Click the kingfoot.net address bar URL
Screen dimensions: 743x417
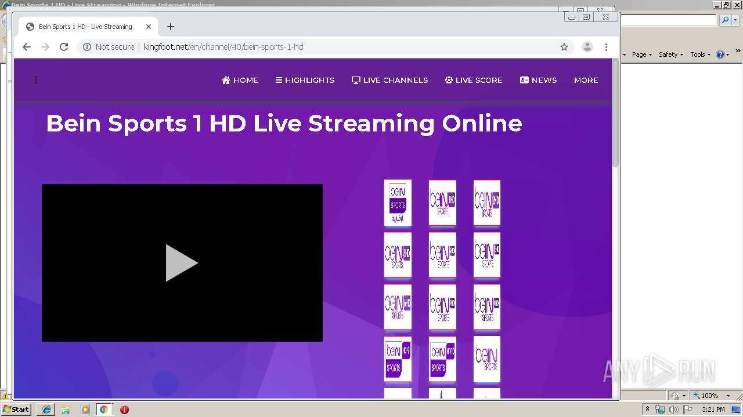point(223,47)
